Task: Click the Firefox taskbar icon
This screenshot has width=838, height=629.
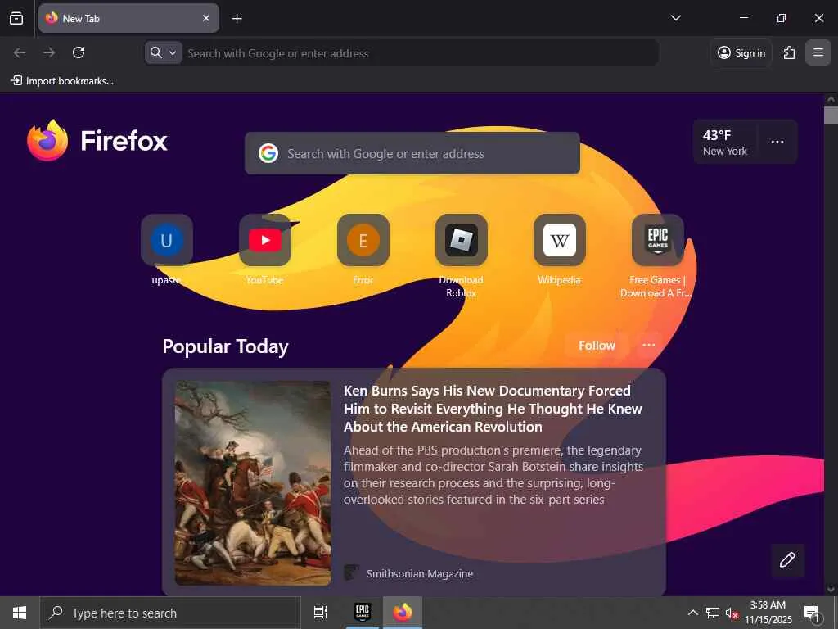Action: [x=403, y=613]
